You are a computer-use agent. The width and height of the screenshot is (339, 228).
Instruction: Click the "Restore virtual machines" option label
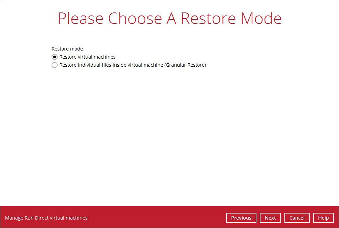coord(87,57)
